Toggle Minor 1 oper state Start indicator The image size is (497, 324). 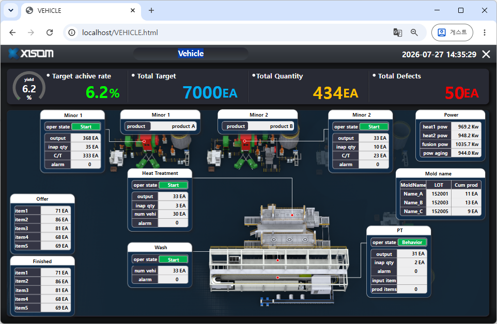pos(86,126)
